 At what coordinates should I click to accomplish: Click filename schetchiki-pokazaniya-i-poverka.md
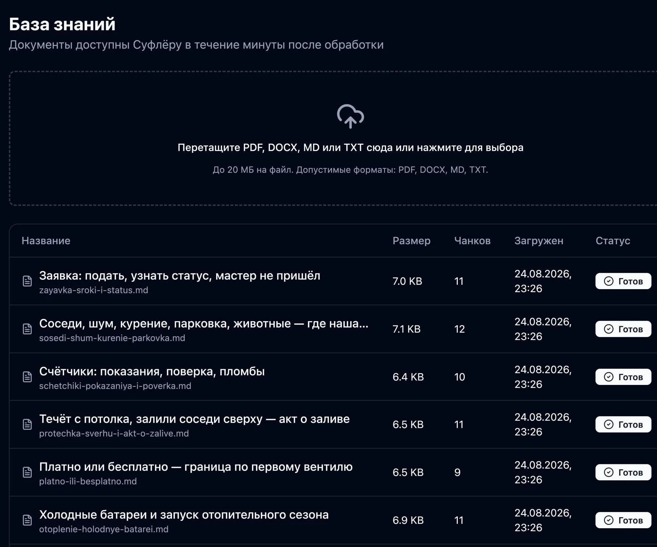[x=115, y=386]
